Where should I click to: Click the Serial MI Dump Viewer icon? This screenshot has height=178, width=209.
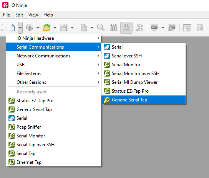107,82
